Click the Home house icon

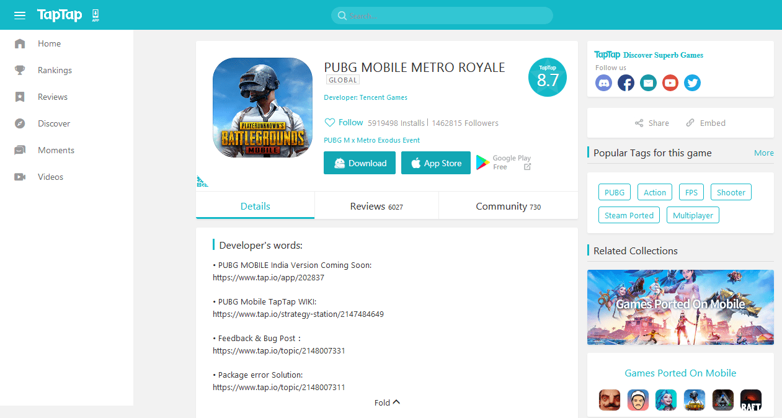coord(20,43)
